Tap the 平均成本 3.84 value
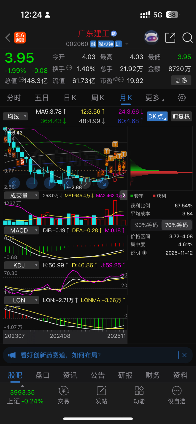 (187, 214)
